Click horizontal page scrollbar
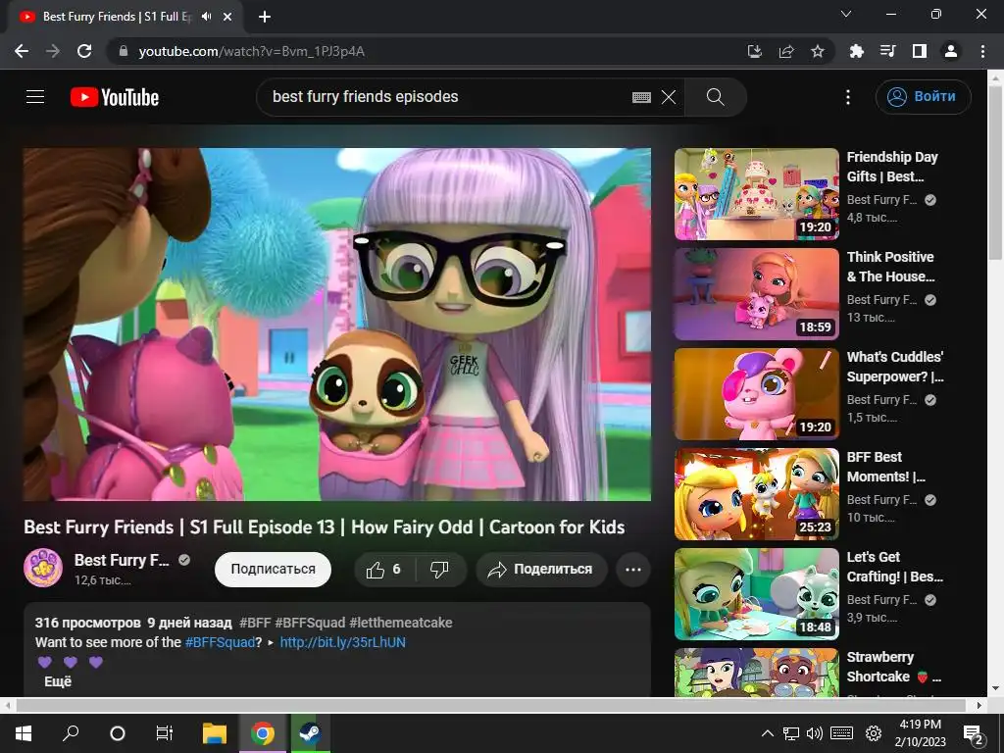 pos(490,705)
